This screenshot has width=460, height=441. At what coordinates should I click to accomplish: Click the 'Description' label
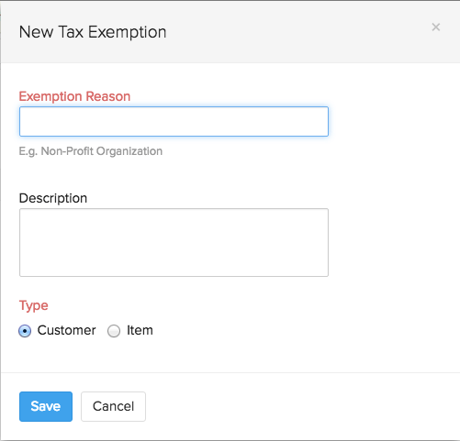[x=53, y=198]
